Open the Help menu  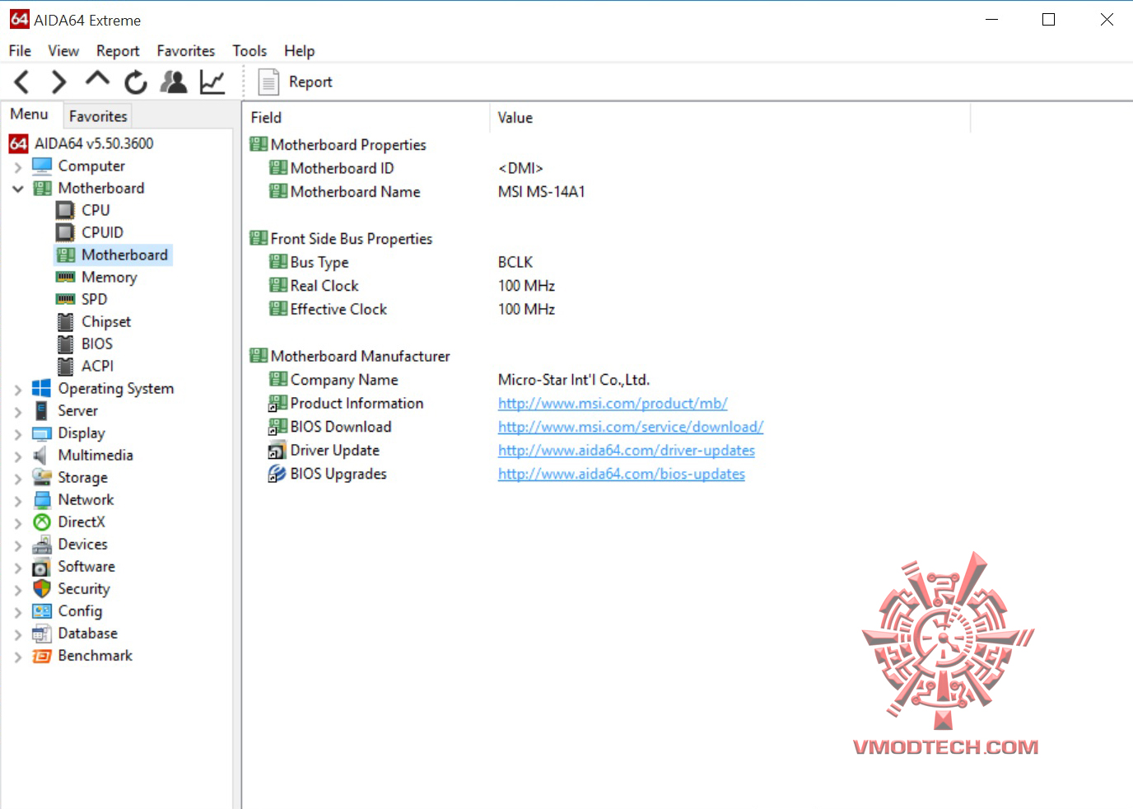click(300, 51)
